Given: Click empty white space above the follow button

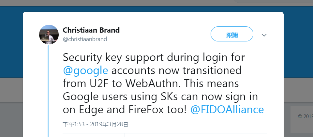Looking at the screenshot, I should coord(232,19).
